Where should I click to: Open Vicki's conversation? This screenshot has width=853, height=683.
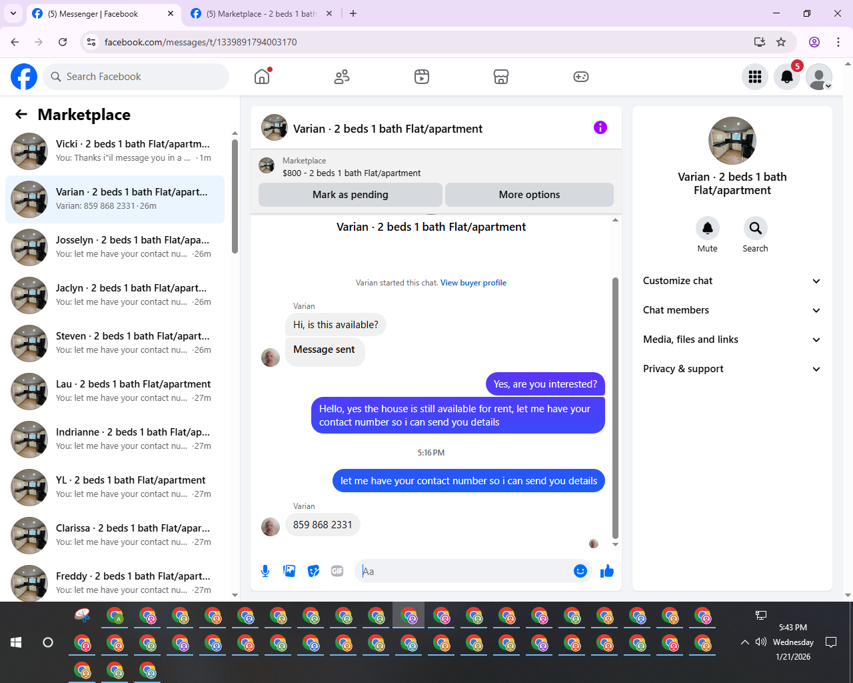tap(115, 151)
